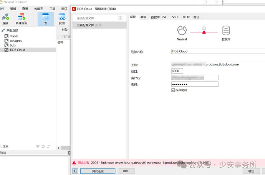Open 新建查询 new query tool

point(22,19)
